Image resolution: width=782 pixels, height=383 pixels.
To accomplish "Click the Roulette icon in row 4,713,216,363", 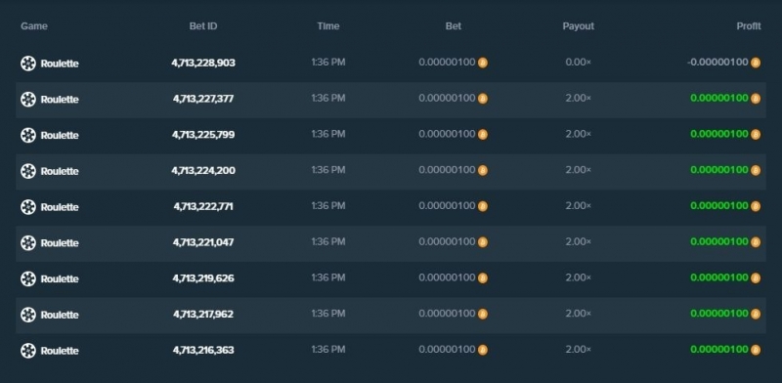I will coord(28,351).
